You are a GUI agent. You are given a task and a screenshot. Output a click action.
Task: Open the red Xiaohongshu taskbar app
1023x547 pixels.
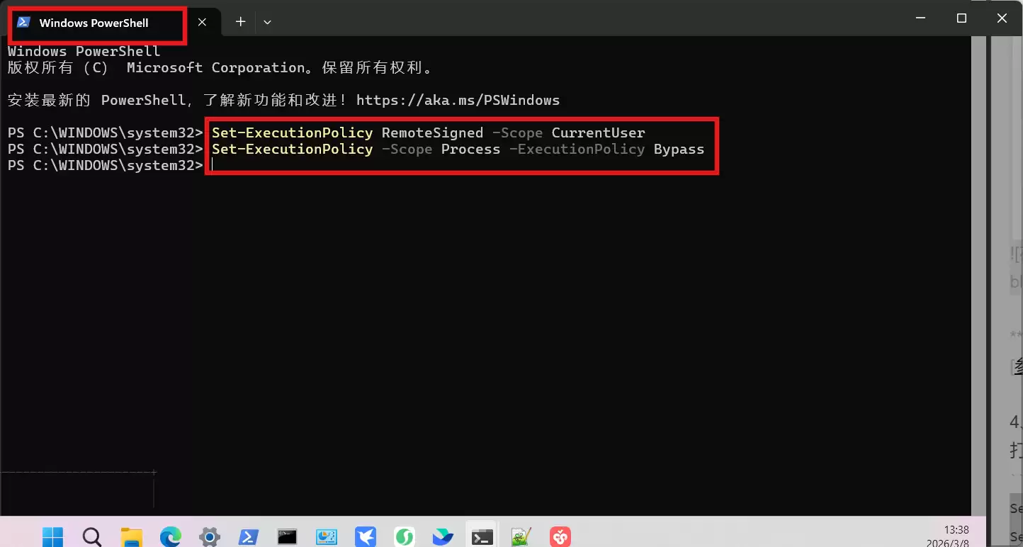coord(560,536)
